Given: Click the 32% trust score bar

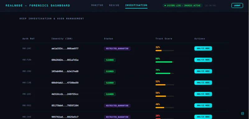Looking at the screenshot, I should click(165, 51).
